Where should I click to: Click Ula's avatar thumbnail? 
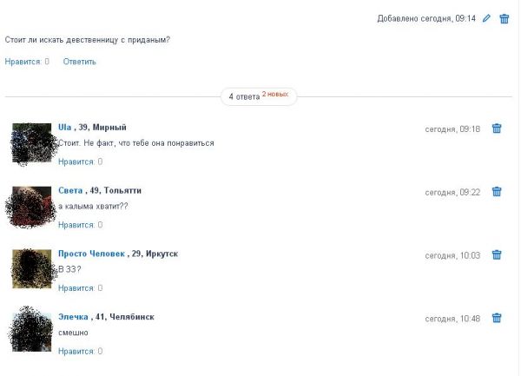[32, 142]
